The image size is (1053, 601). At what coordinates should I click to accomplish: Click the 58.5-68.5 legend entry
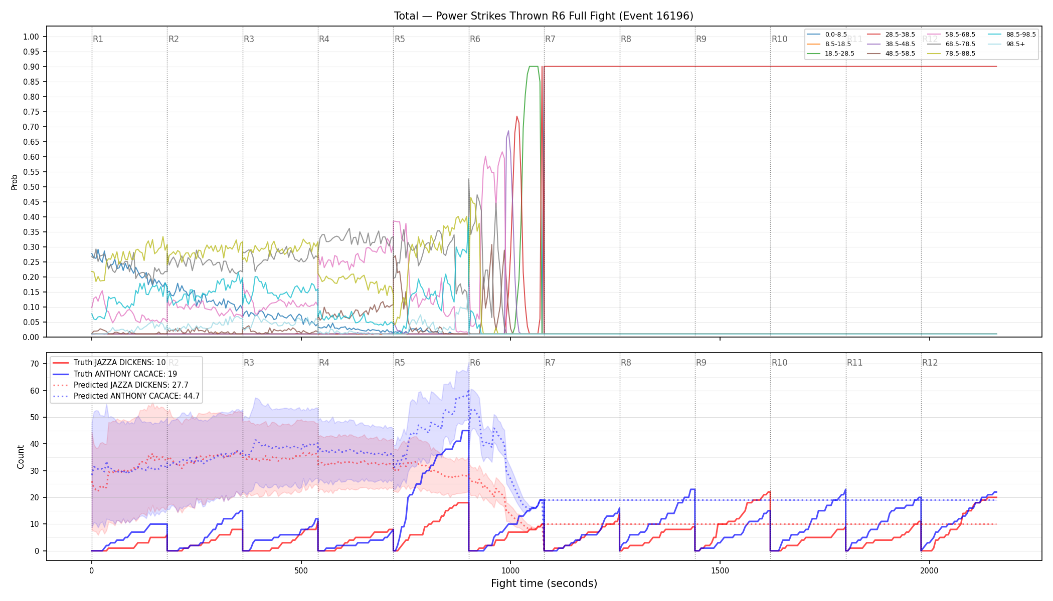click(x=951, y=35)
